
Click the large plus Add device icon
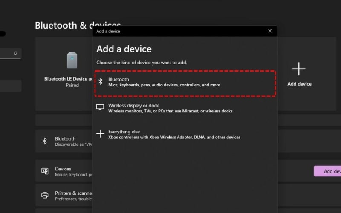(299, 69)
